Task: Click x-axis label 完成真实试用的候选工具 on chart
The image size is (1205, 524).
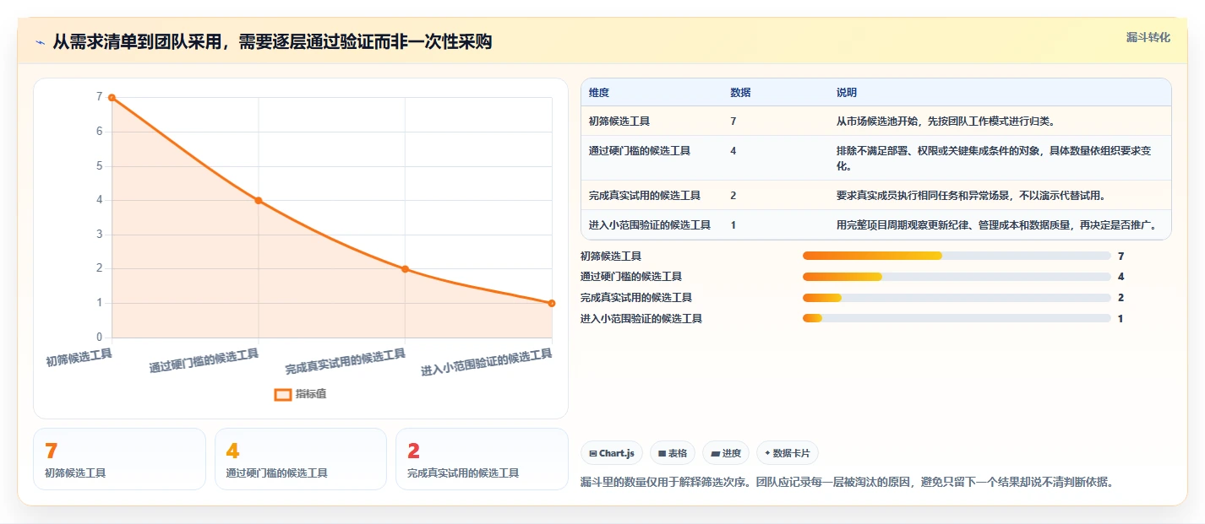Action: [346, 362]
